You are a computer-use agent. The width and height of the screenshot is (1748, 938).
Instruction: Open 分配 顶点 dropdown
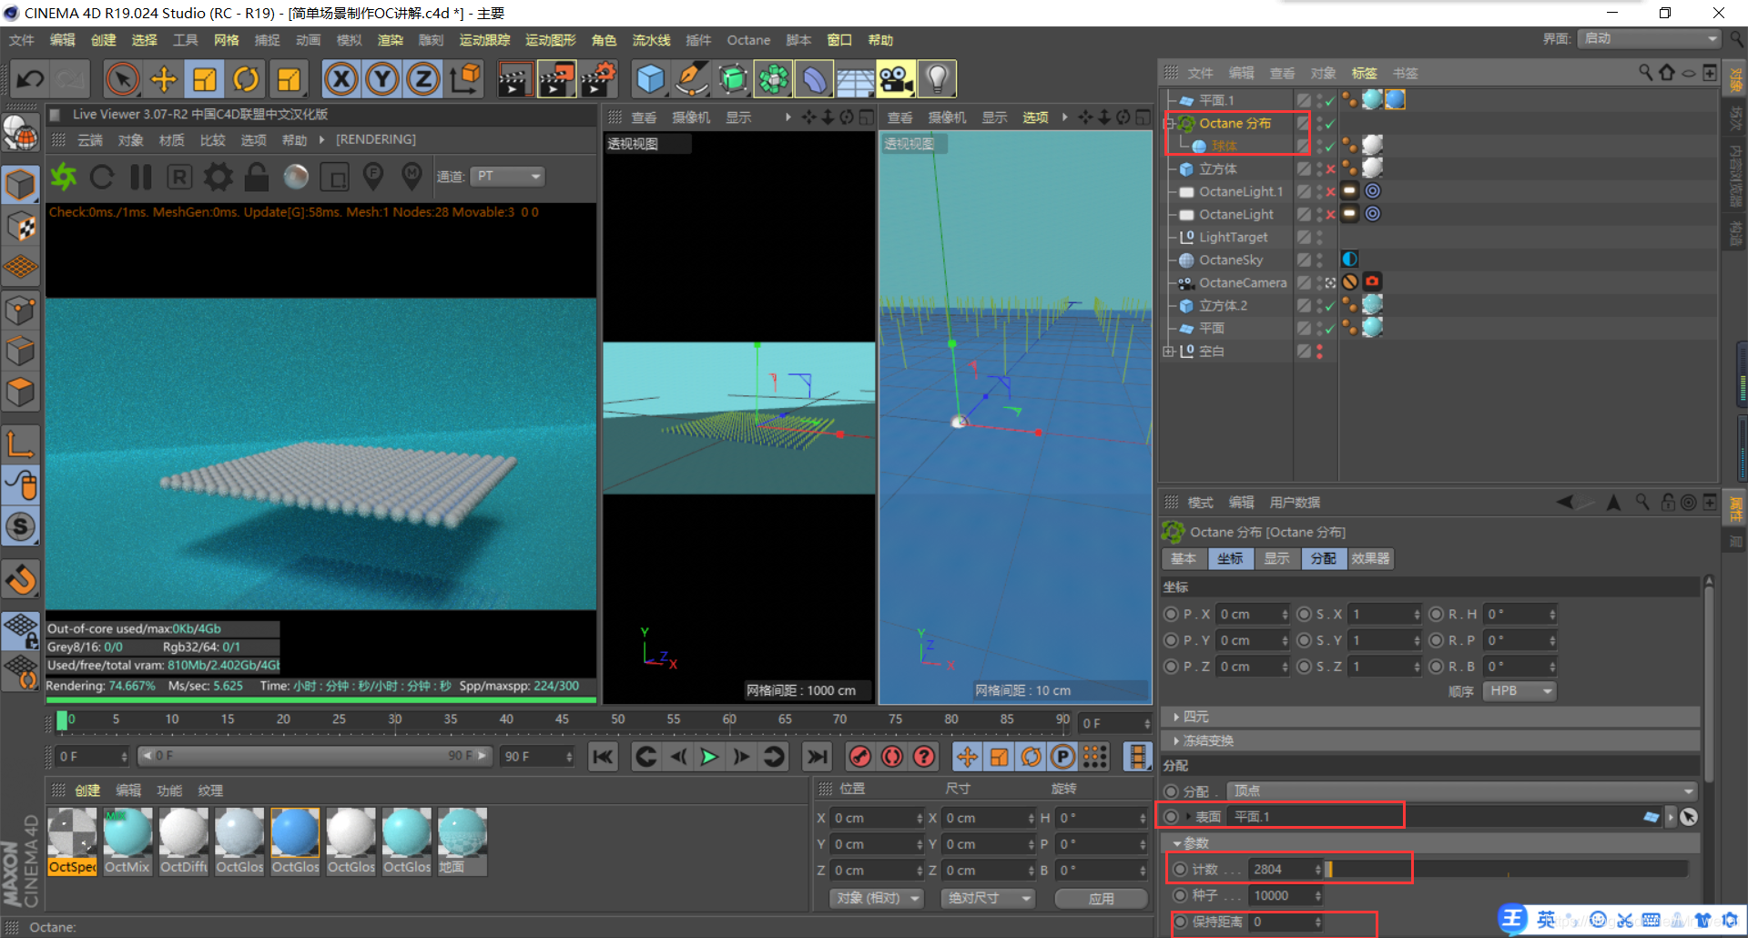tap(1462, 790)
